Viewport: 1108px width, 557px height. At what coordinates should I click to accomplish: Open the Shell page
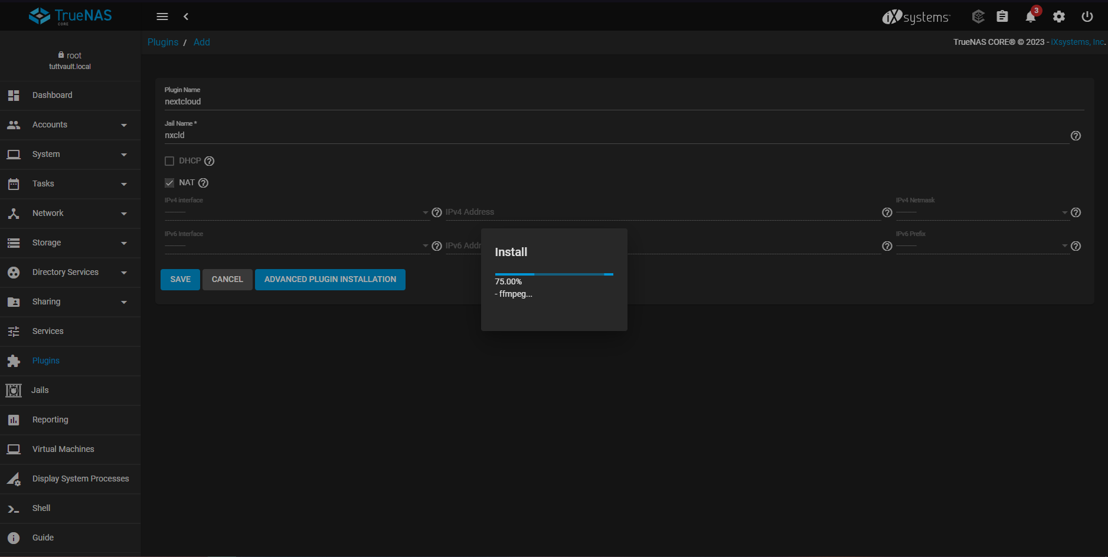[x=70, y=509]
